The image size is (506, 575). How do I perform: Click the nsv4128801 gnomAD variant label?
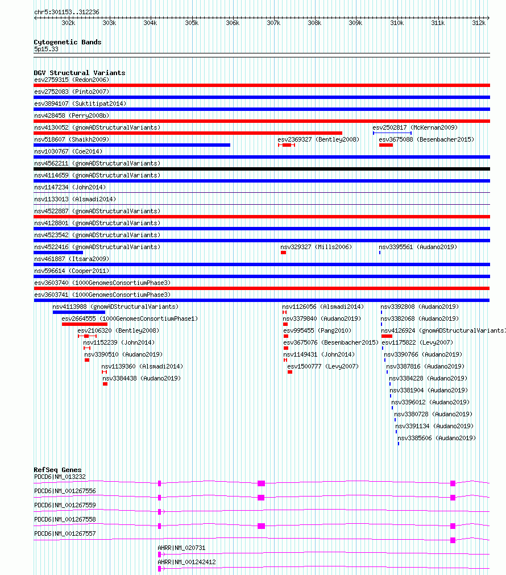click(x=97, y=223)
